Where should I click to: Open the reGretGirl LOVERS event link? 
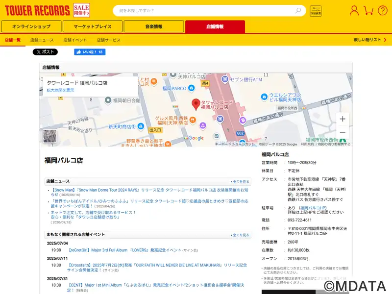(124, 250)
